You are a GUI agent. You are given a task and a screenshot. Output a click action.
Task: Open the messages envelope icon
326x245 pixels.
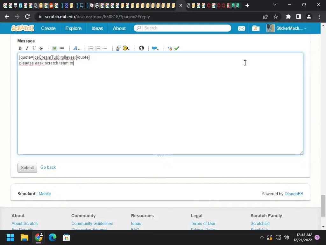241,28
